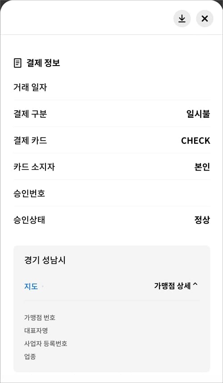Viewport: 223px width, 383px height.
Task: Click the 결제 카드 label
Action: tap(30, 141)
